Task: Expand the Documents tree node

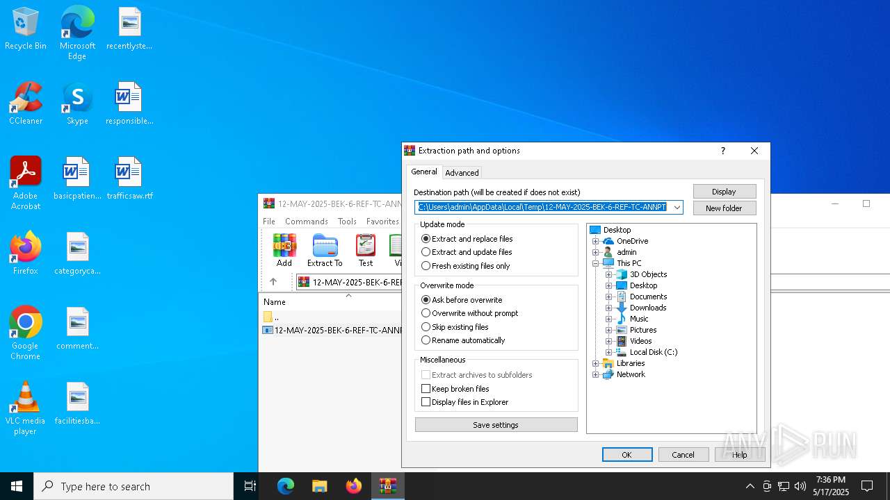Action: pos(608,297)
